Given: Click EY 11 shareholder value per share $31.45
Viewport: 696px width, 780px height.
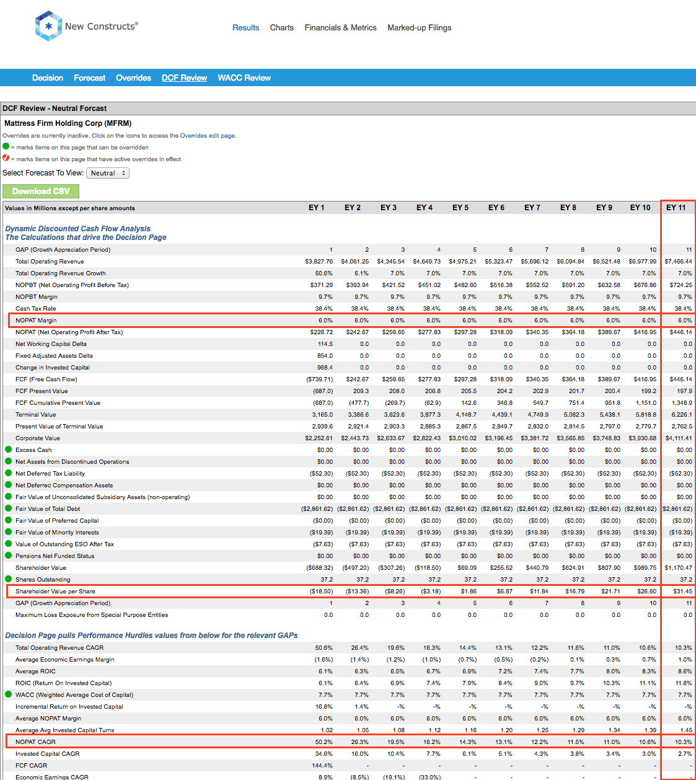Looking at the screenshot, I should (x=683, y=592).
